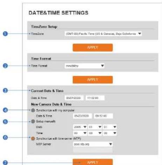Click the NTP Server label

click(x=43, y=144)
